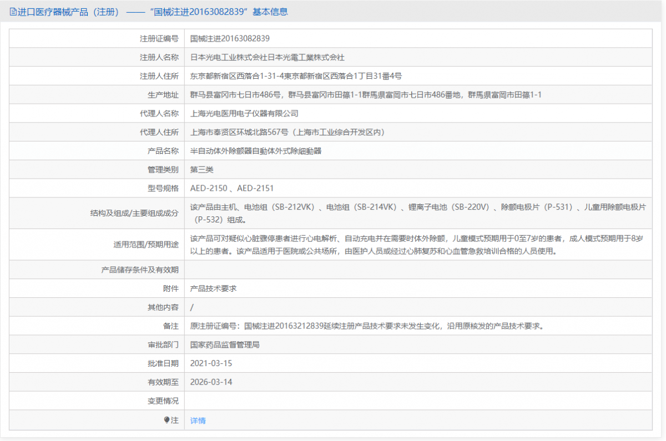Select agent name 上海光电医用电子仪器有限公司
This screenshot has width=666, height=441.
tap(244, 113)
